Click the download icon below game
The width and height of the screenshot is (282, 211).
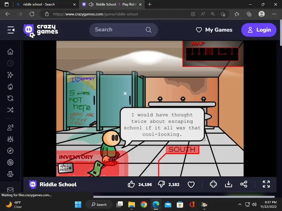(x=228, y=184)
